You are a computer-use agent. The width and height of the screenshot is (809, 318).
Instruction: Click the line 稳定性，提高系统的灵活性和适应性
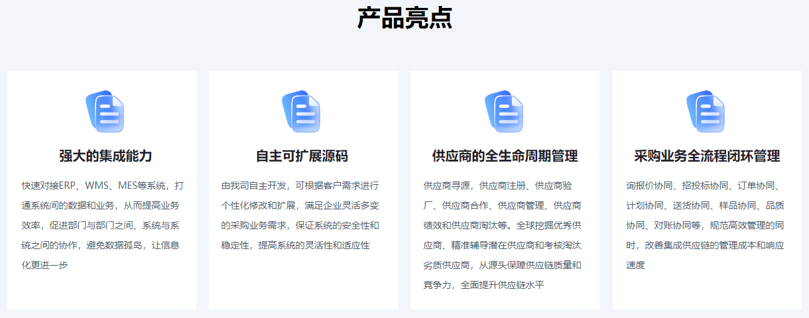295,245
